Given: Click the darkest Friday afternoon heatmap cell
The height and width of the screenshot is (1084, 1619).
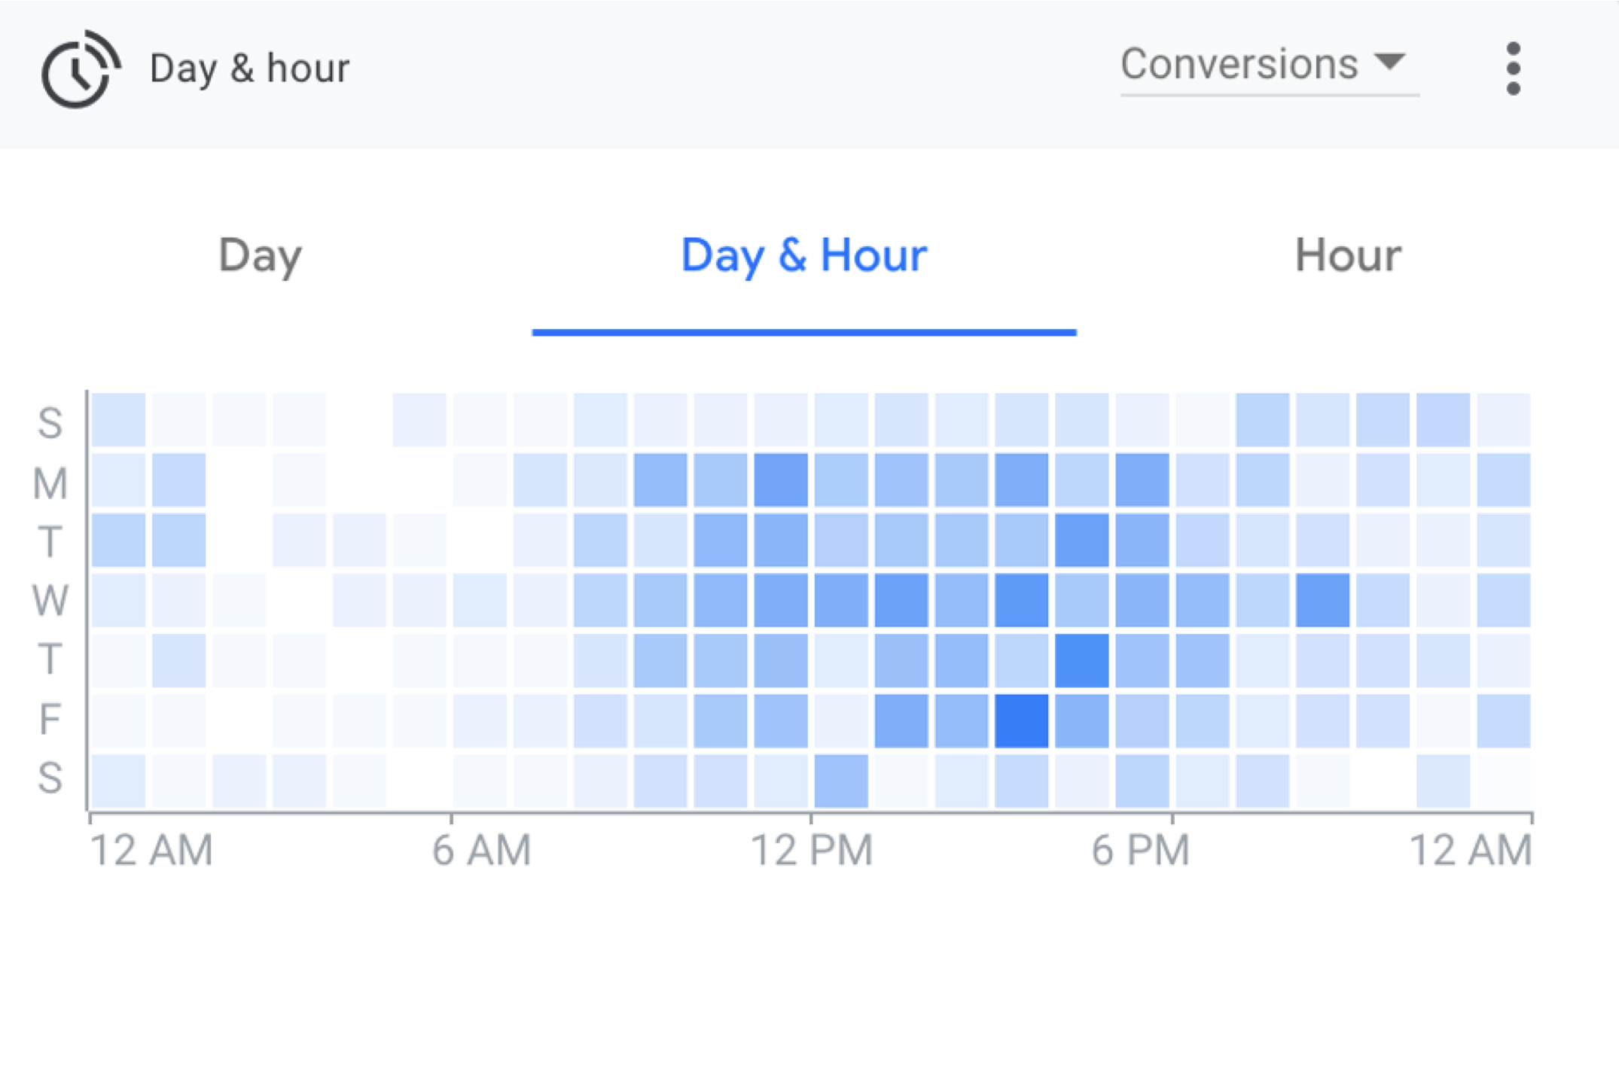Looking at the screenshot, I should 1022,720.
